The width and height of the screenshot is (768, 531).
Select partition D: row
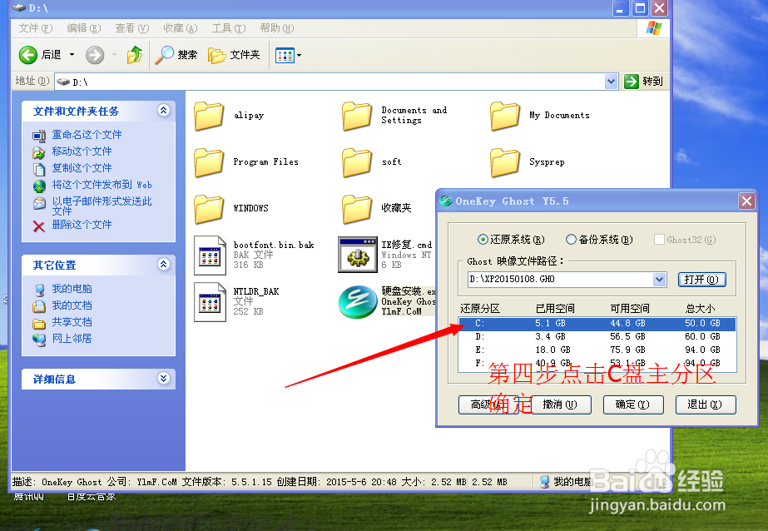[597, 336]
